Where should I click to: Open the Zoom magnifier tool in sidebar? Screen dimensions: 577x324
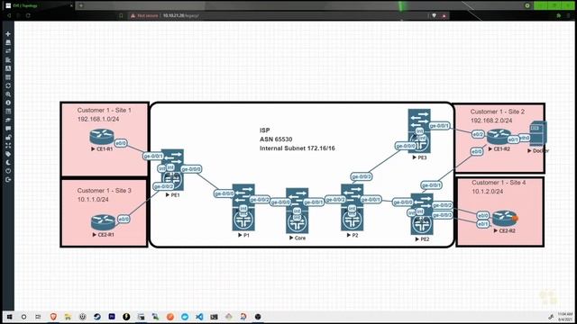pyautogui.click(x=8, y=94)
